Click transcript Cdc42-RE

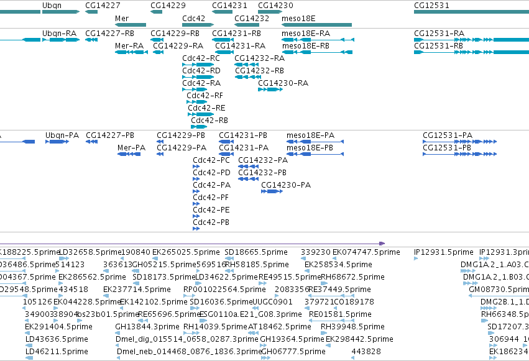coord(201,114)
